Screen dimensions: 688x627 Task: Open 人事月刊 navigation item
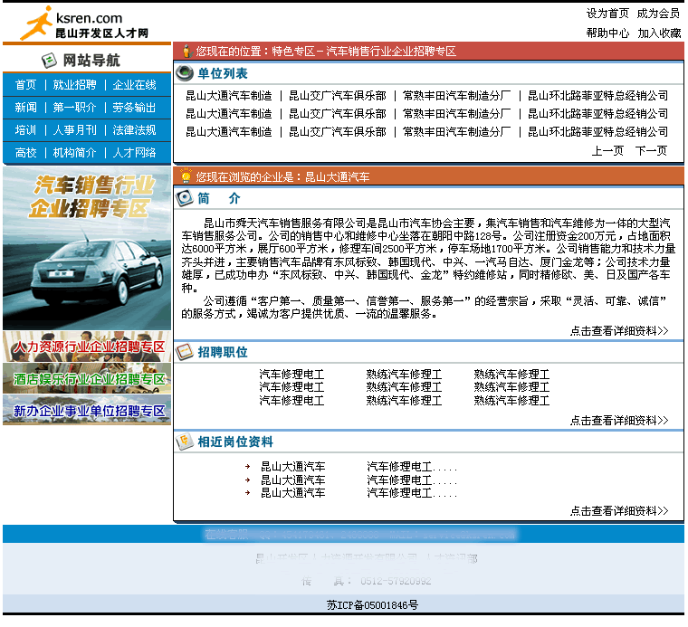point(74,130)
